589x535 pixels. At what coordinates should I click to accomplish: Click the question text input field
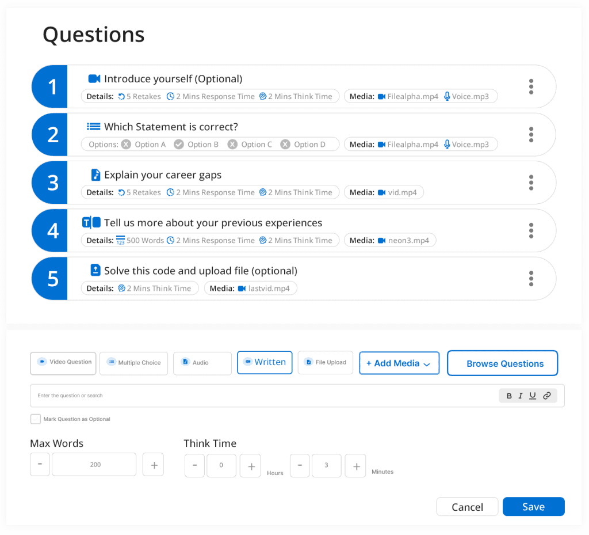pyautogui.click(x=259, y=396)
